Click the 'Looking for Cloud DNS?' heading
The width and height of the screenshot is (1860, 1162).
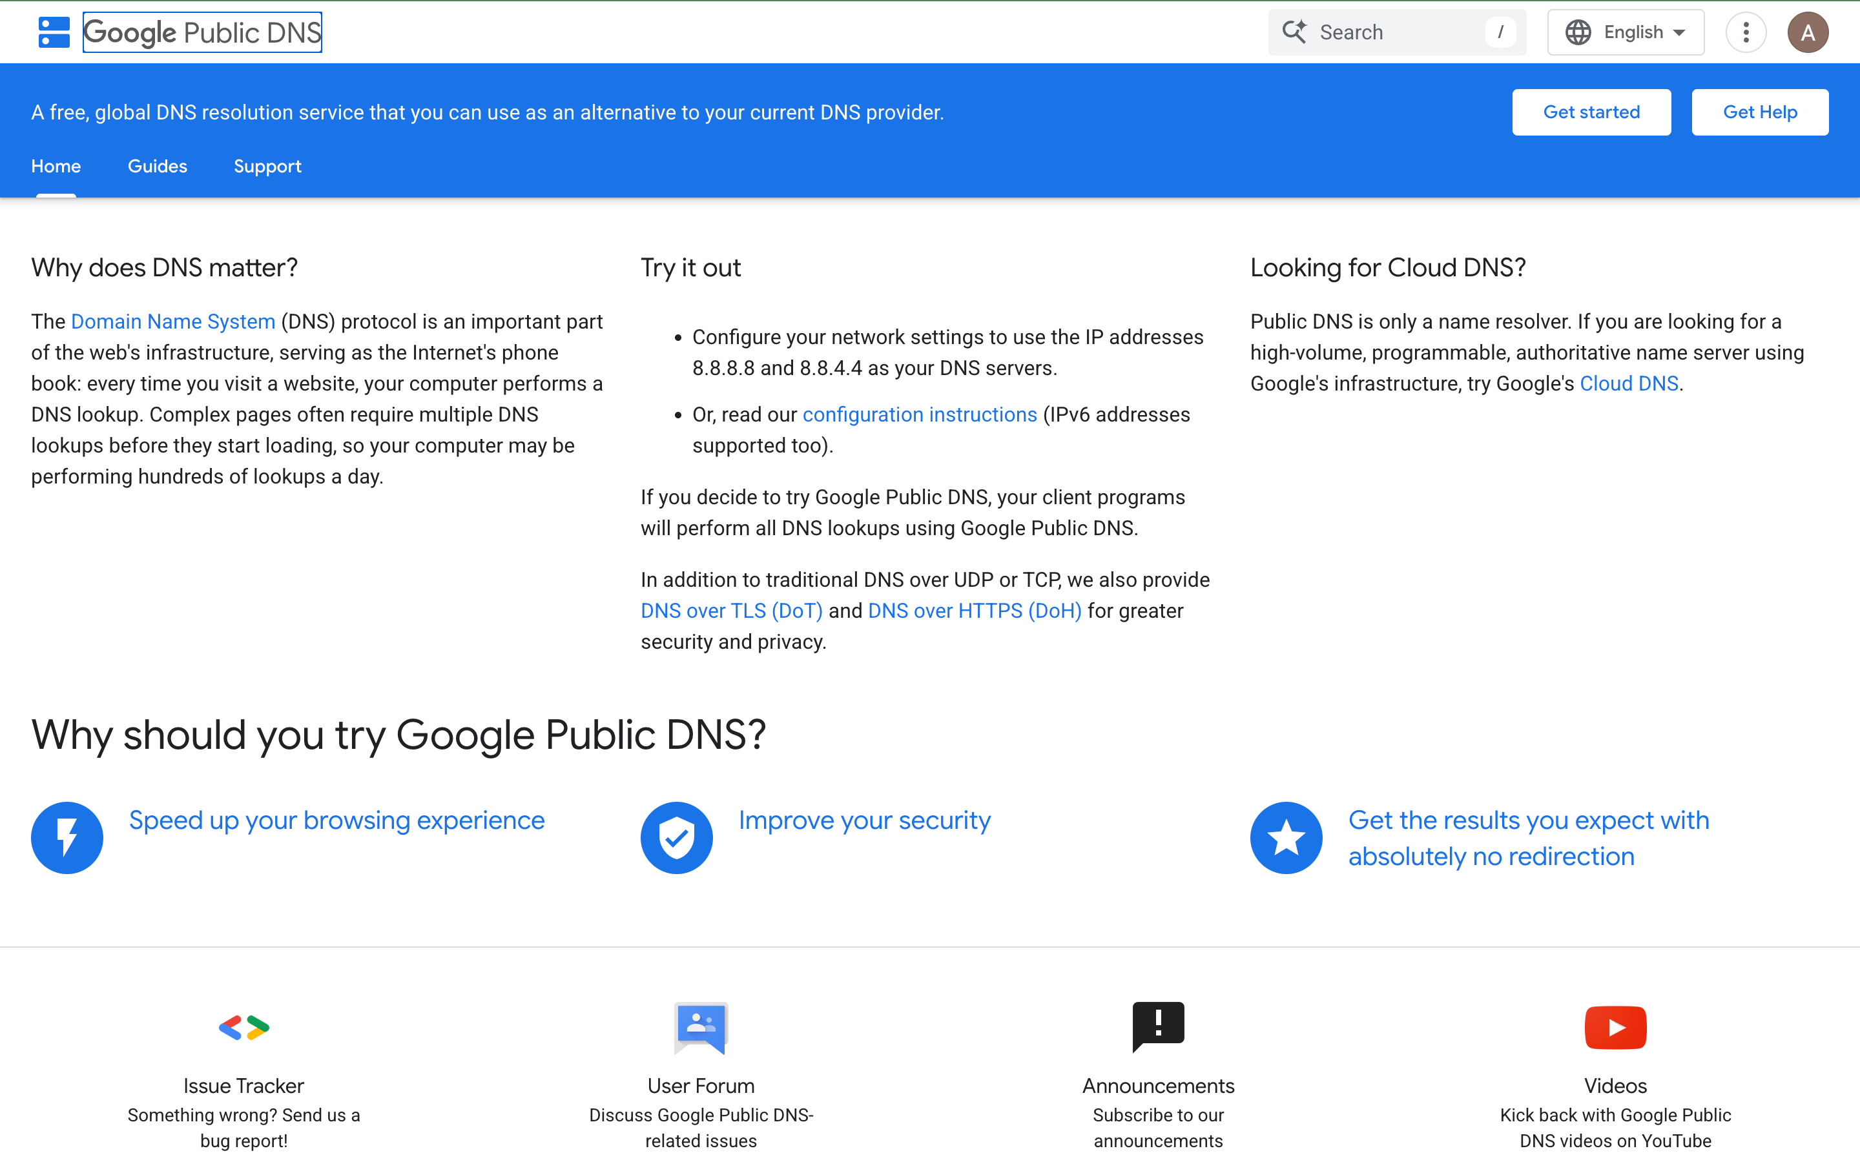click(x=1388, y=267)
